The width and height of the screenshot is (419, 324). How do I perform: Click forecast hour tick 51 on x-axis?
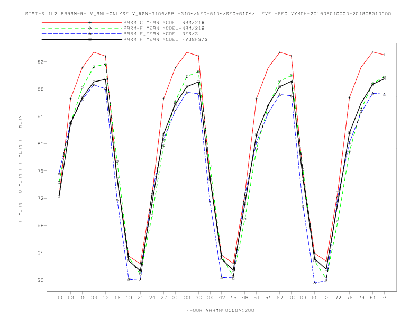257,298
